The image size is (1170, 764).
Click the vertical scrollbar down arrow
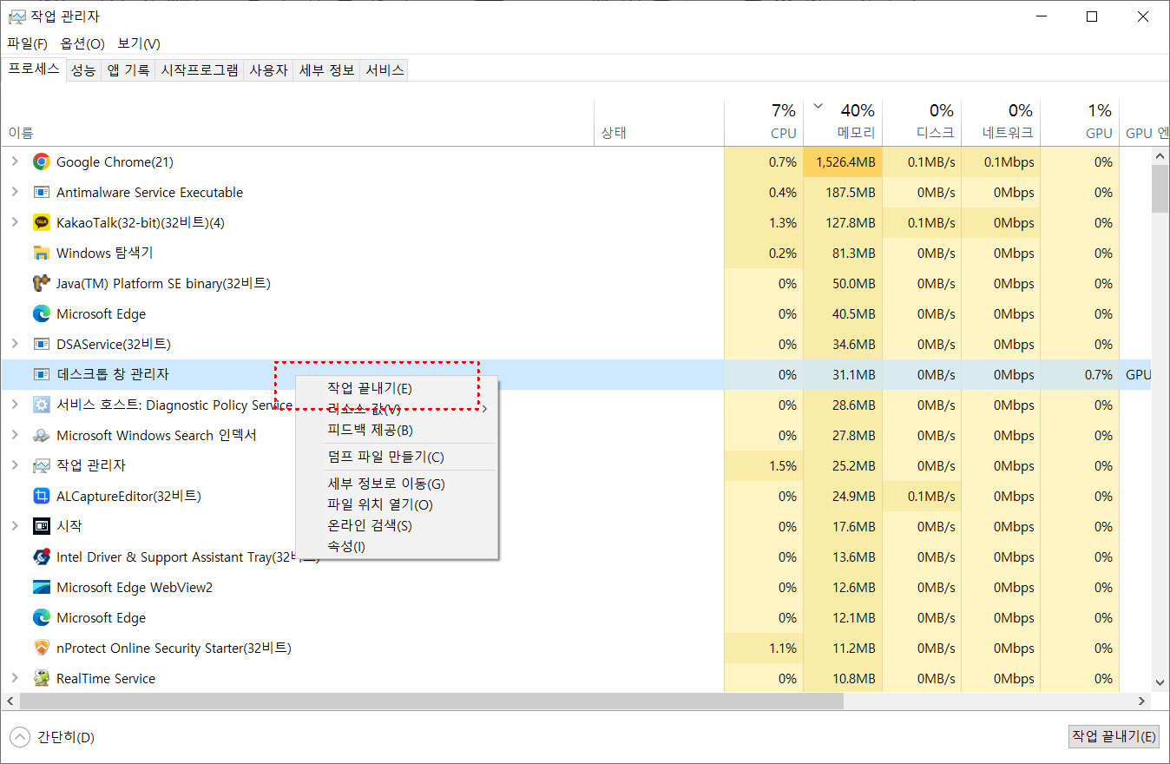tap(1160, 683)
